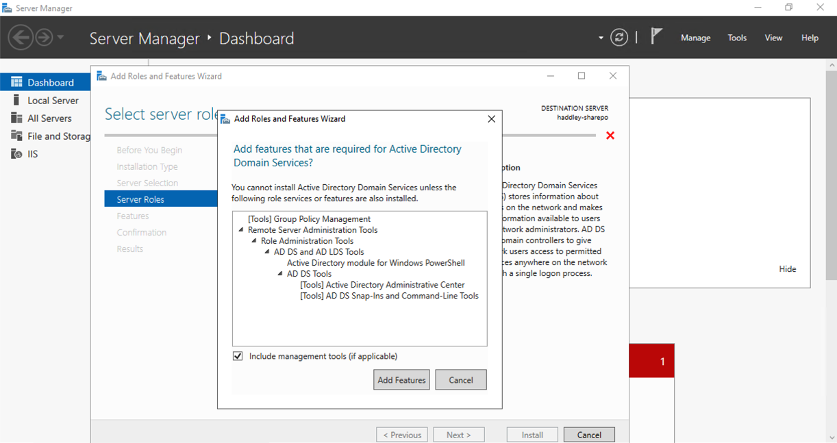837x443 pixels.
Task: Click Features wizard step
Action: point(133,216)
